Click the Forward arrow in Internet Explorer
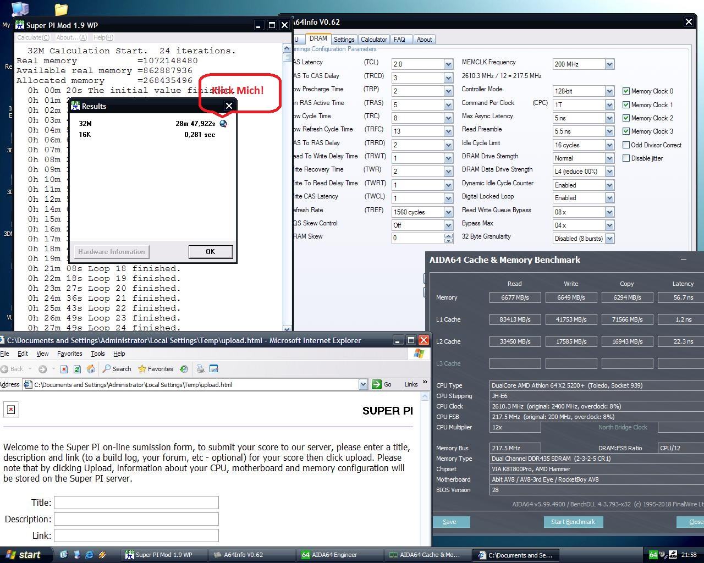The height and width of the screenshot is (563, 704). click(x=42, y=369)
